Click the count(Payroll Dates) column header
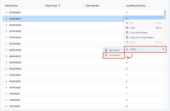Screen dimensions: 170x111 click(x=135, y=6)
